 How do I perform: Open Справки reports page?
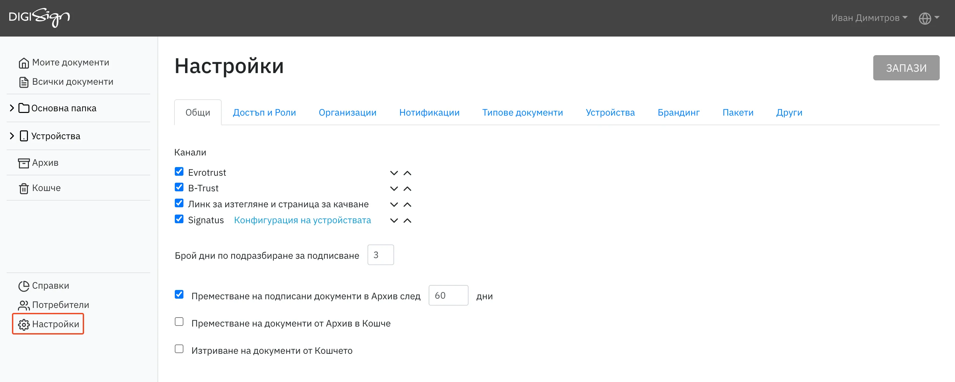51,285
